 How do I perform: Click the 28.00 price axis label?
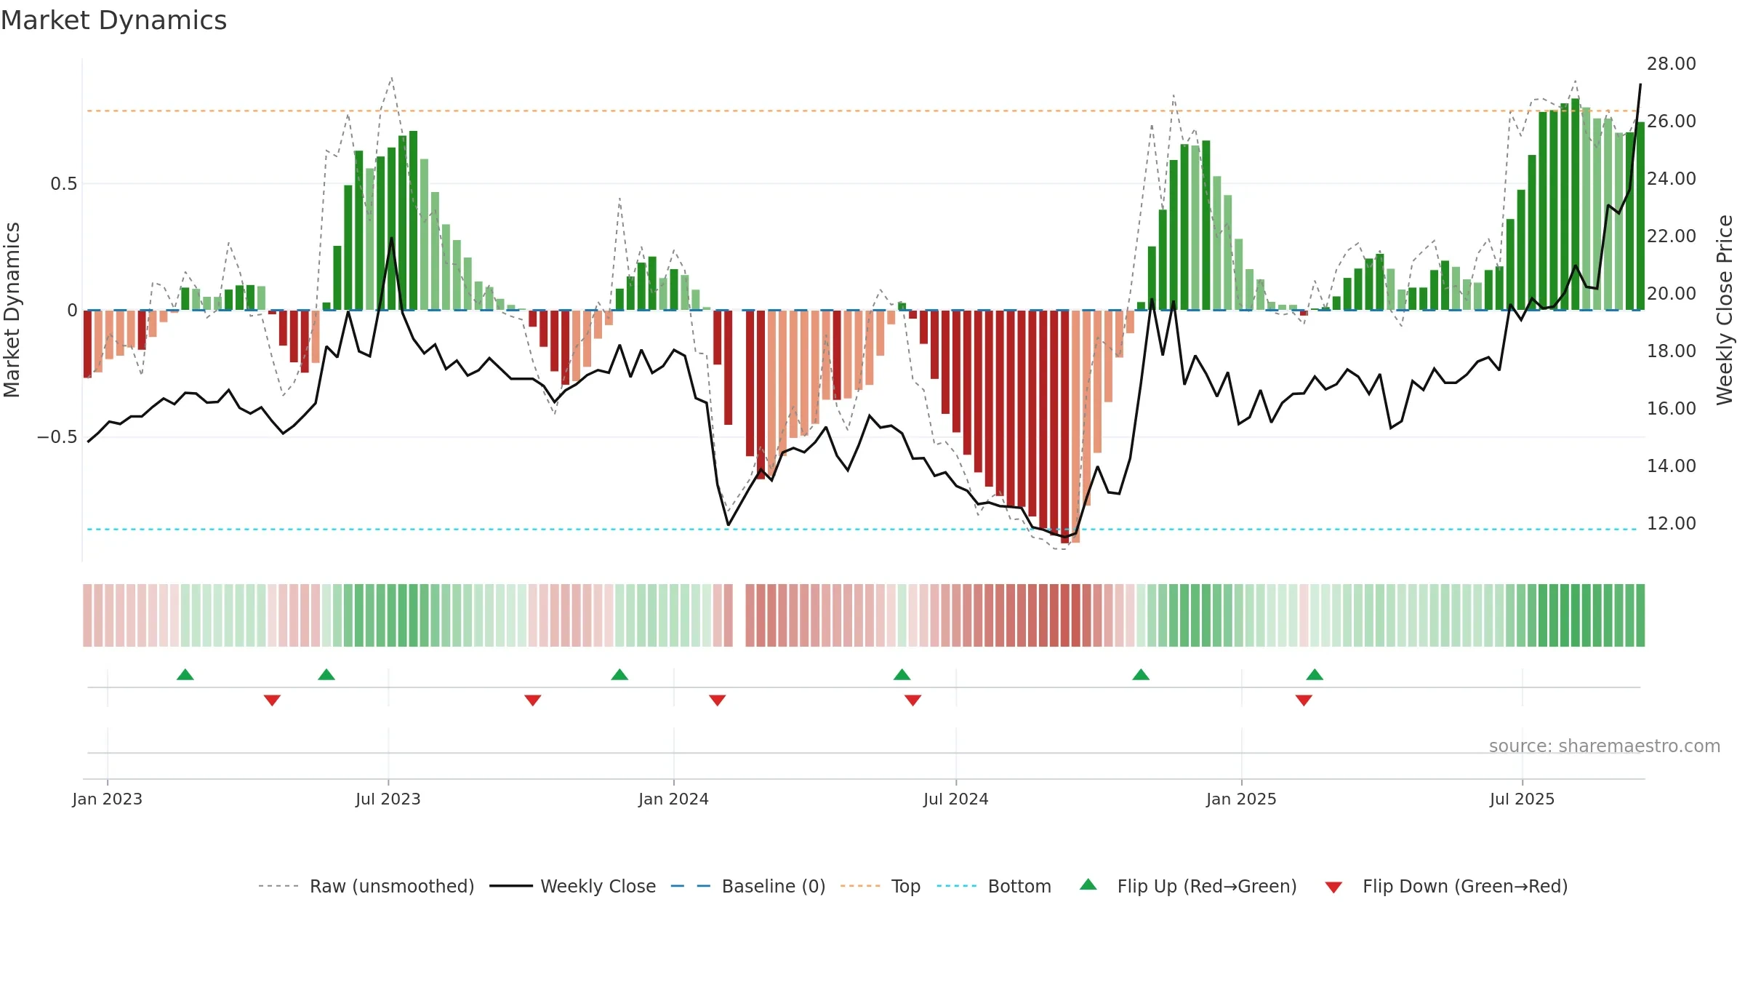click(x=1672, y=64)
